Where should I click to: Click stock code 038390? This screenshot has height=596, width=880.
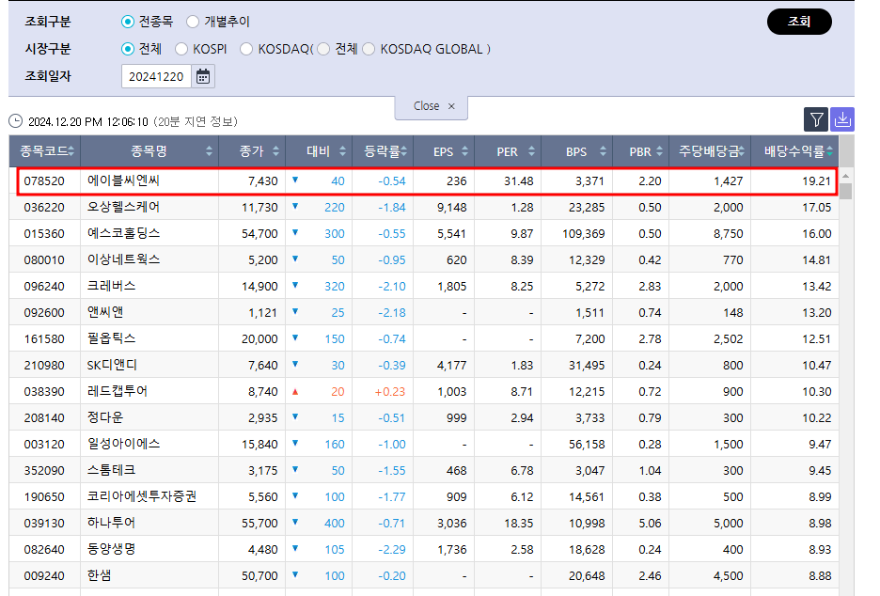point(44,392)
